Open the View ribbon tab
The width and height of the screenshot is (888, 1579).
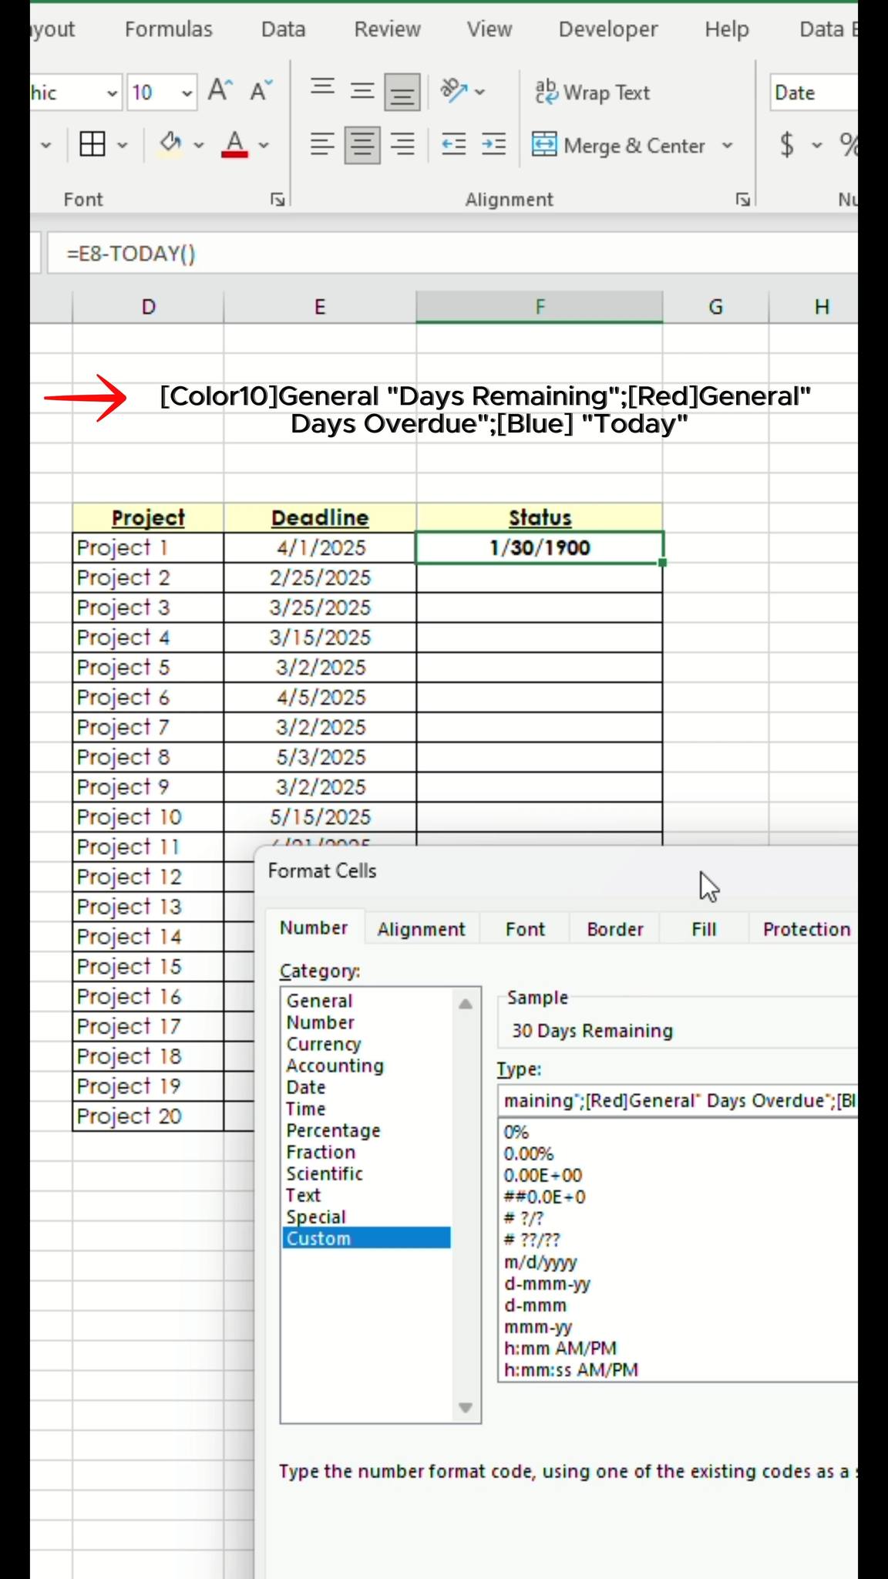coord(489,29)
